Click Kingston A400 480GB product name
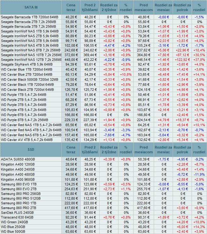207x234 pixels. coord(18,175)
